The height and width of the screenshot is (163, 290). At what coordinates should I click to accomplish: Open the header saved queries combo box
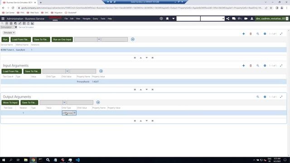(213, 19)
